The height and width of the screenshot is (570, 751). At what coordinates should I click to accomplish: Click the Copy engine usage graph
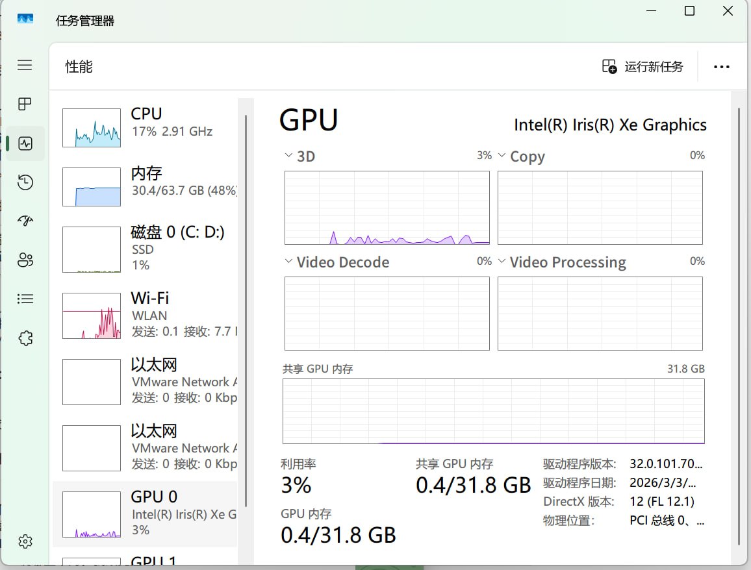pyautogui.click(x=600, y=208)
